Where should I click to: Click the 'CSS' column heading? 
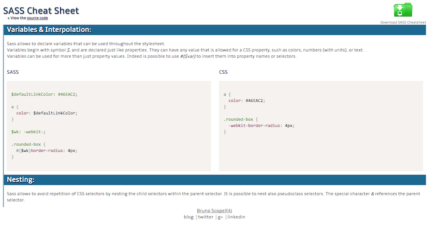pos(223,72)
